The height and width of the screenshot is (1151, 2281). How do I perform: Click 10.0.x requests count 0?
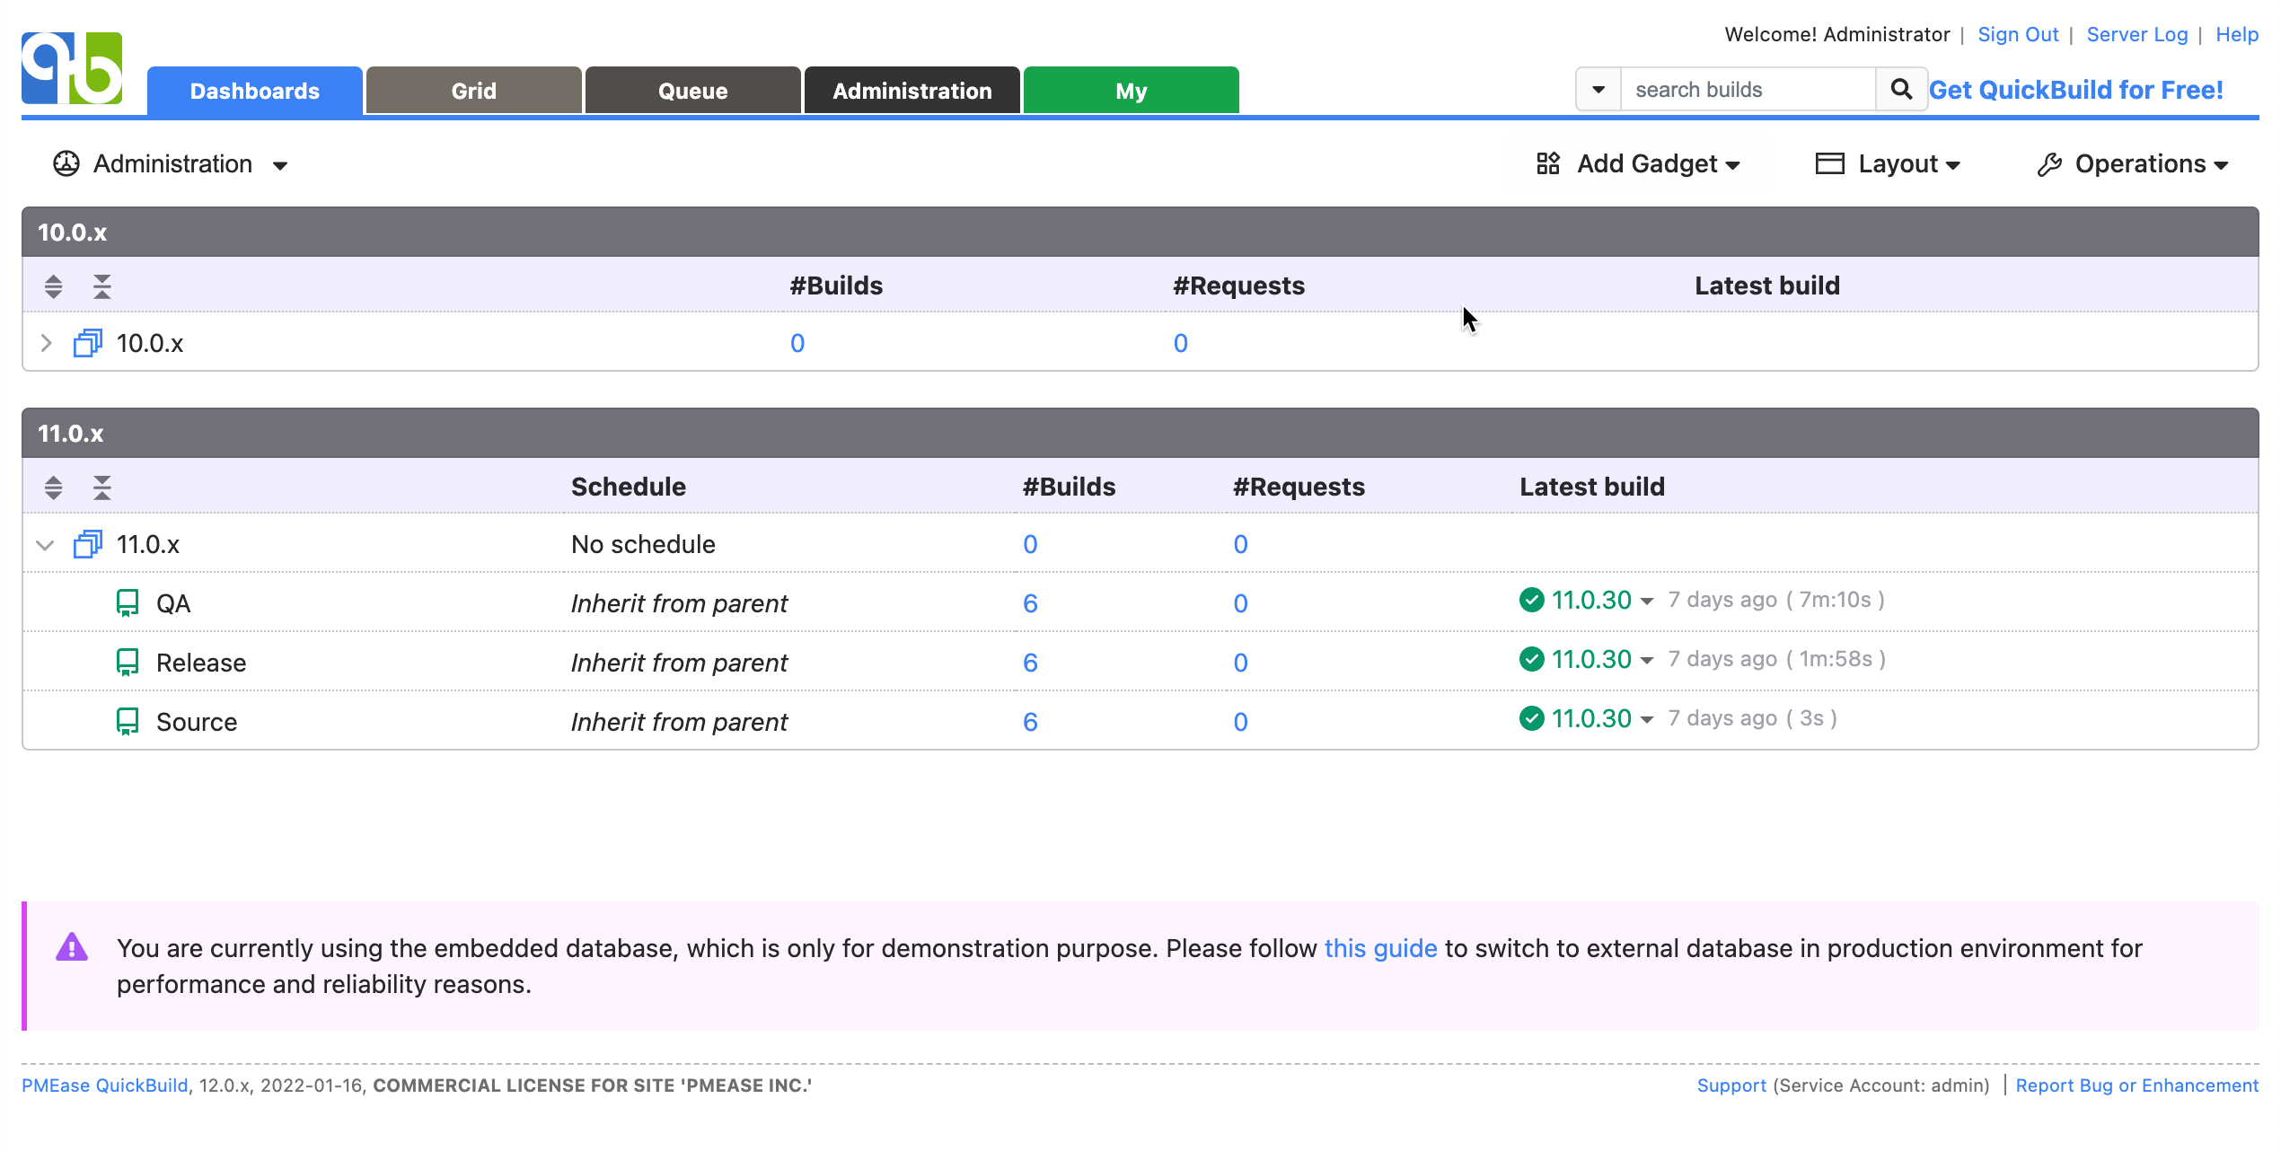click(1181, 343)
